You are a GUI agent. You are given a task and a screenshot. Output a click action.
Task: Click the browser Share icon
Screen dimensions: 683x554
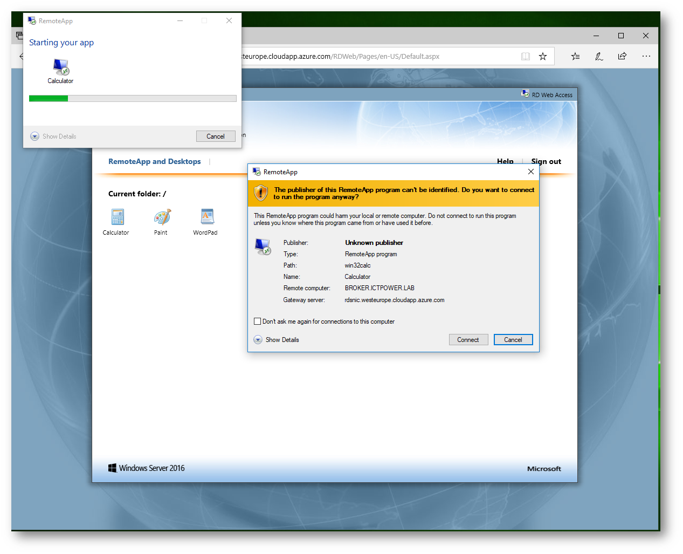[x=622, y=56]
